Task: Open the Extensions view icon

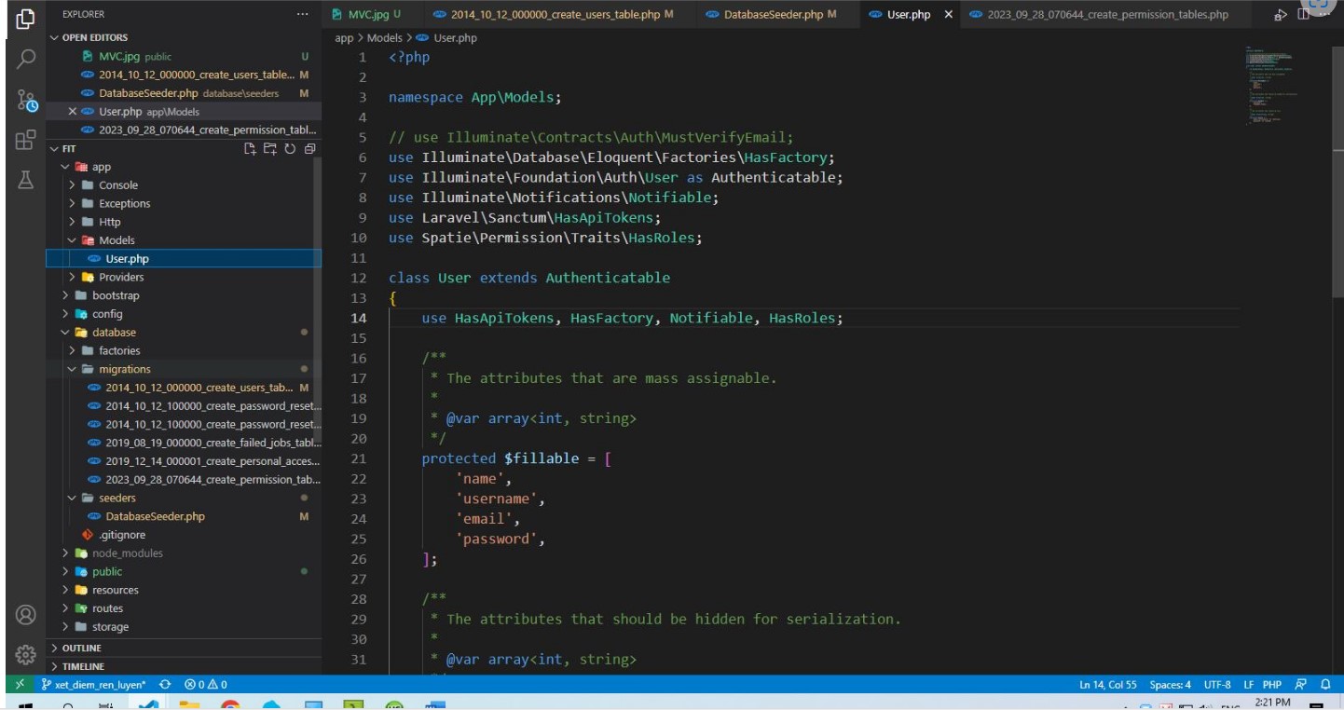Action: (x=26, y=141)
